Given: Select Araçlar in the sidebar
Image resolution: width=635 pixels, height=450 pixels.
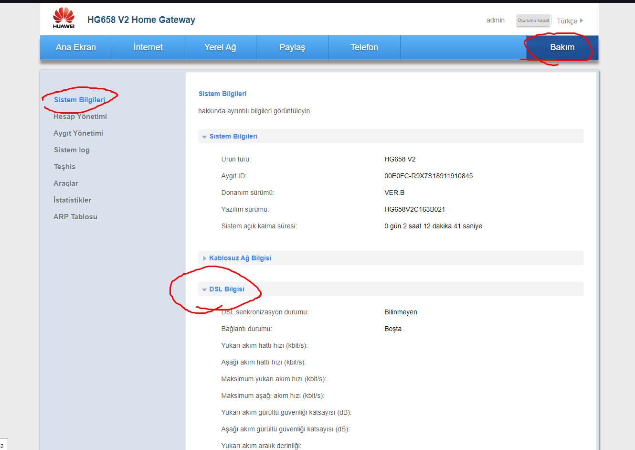Looking at the screenshot, I should click(66, 183).
